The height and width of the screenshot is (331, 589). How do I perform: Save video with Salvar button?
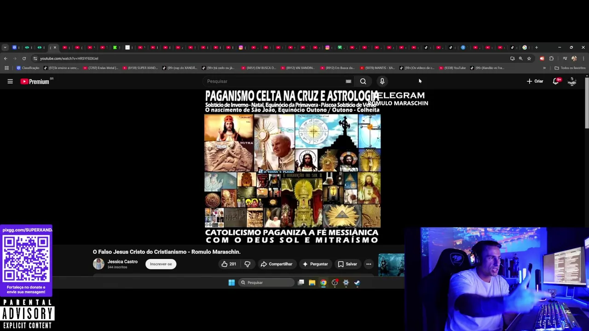[347, 264]
